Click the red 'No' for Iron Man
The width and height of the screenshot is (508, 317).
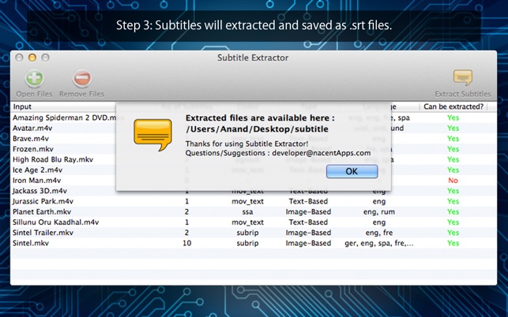[x=453, y=180]
